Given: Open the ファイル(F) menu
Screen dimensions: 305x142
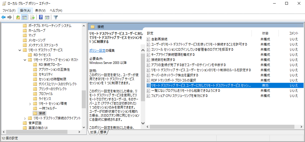Looking at the screenshot, I should 9,11.
